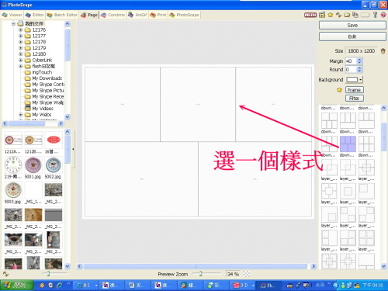Click the layout template right of the purple one

click(366, 144)
